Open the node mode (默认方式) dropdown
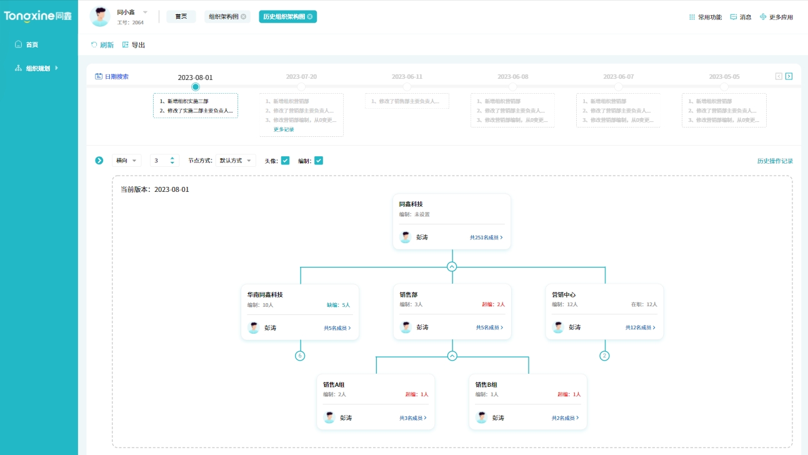Screen dimensions: 808x455 click(236, 161)
